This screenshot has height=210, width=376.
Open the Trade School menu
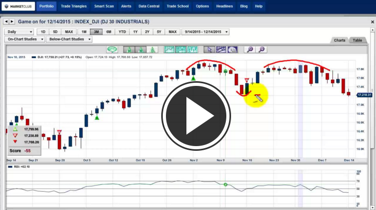177,6
